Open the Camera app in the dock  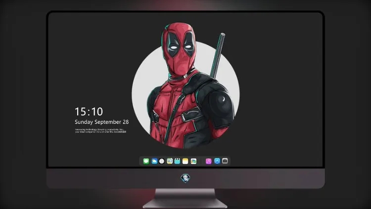[x=225, y=161]
